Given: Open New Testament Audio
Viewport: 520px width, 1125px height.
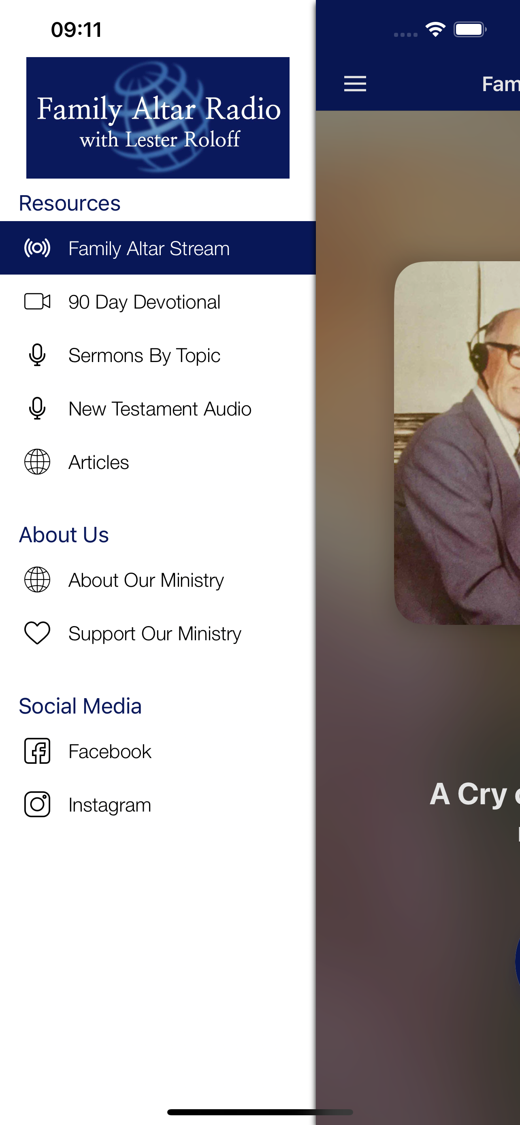Looking at the screenshot, I should [x=158, y=408].
